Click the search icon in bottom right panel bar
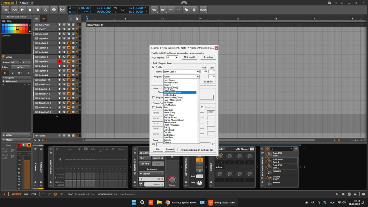368x207 pixels. (x=338, y=194)
